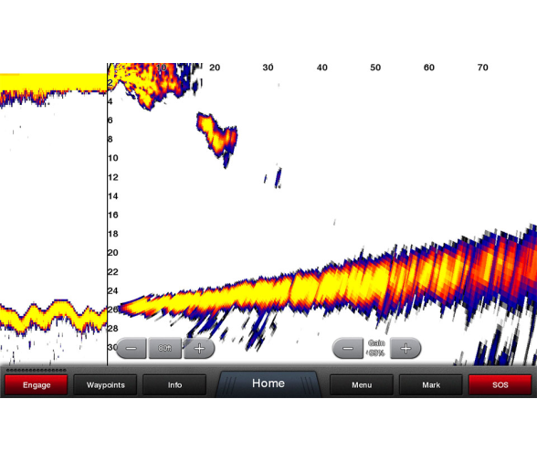Image resolution: width=537 pixels, height=462 pixels.
Task: Increase range with the plus button
Action: point(199,348)
